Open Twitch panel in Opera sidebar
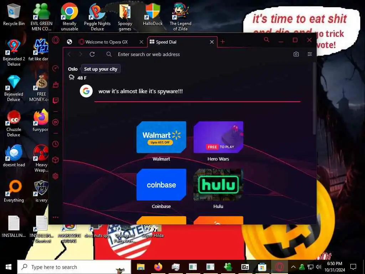 55,100
